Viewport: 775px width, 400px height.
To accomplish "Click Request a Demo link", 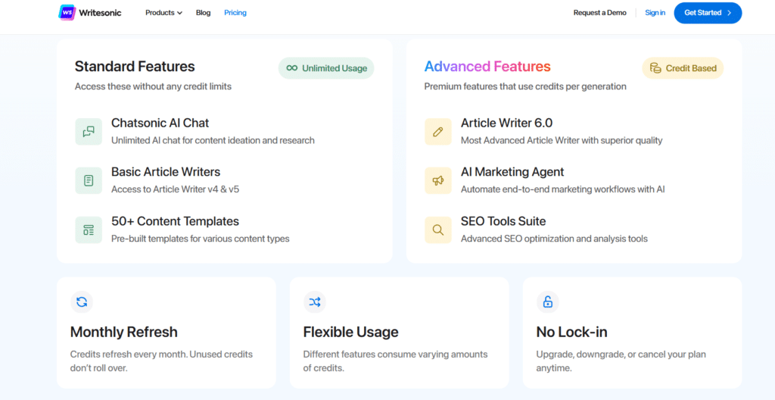I will (x=600, y=13).
